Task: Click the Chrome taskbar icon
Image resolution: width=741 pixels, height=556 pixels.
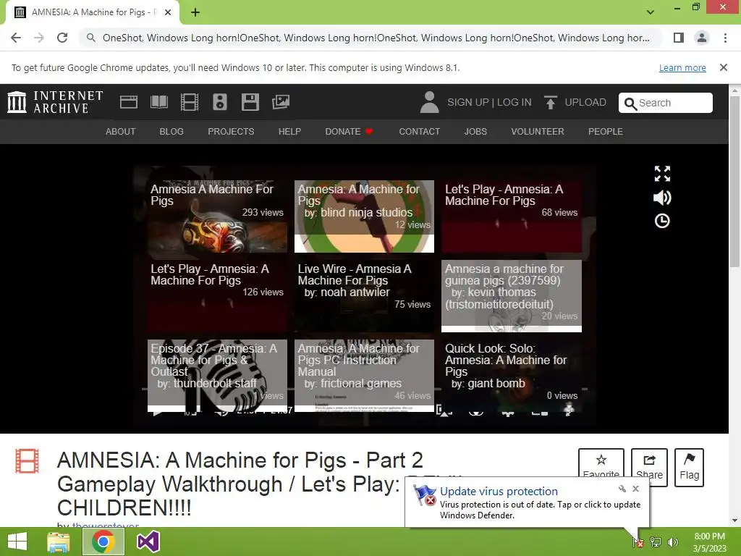Action: [103, 542]
